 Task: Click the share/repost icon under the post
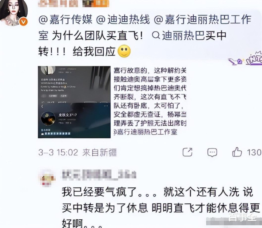pyautogui.click(x=187, y=152)
